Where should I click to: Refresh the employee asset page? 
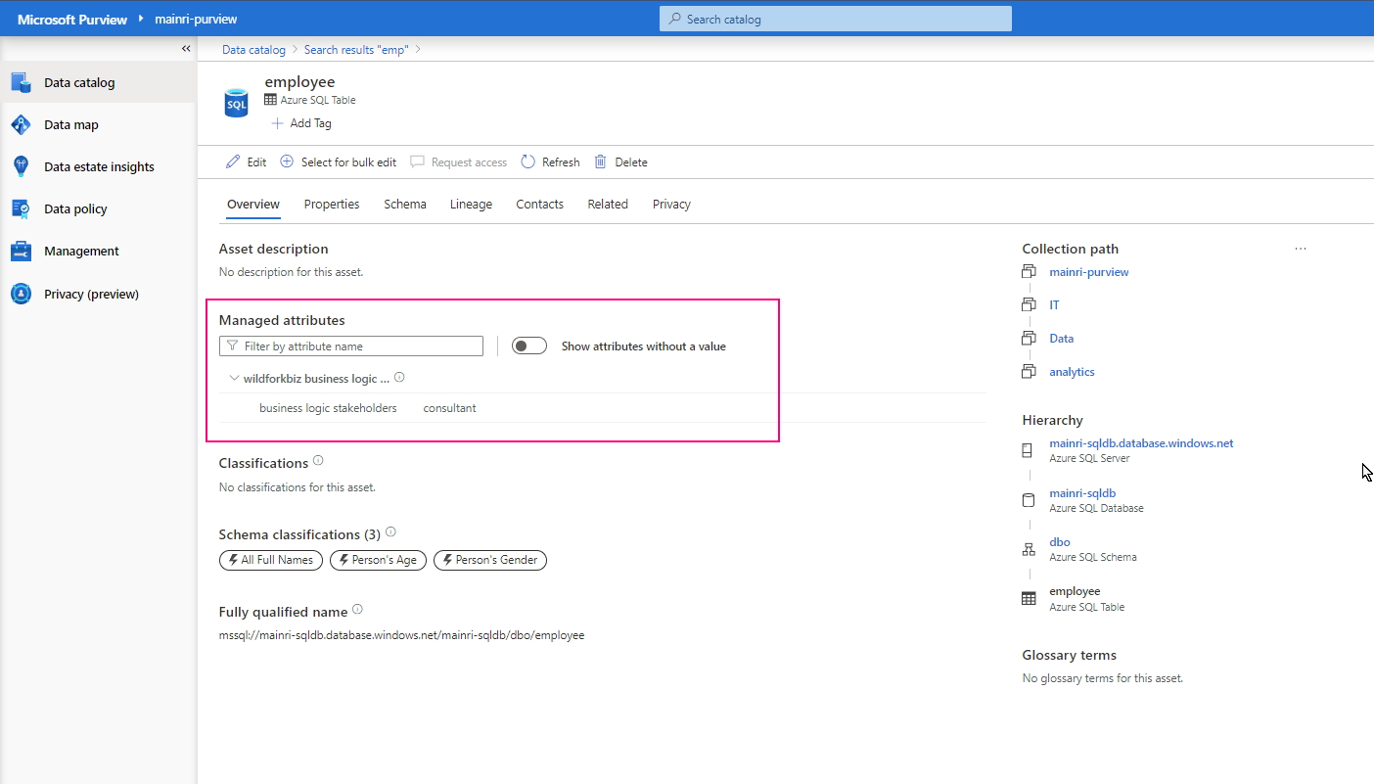tap(550, 162)
